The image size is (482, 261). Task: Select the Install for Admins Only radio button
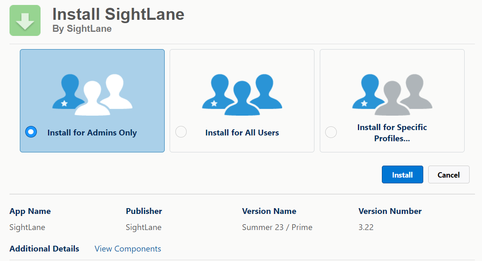pyautogui.click(x=31, y=132)
